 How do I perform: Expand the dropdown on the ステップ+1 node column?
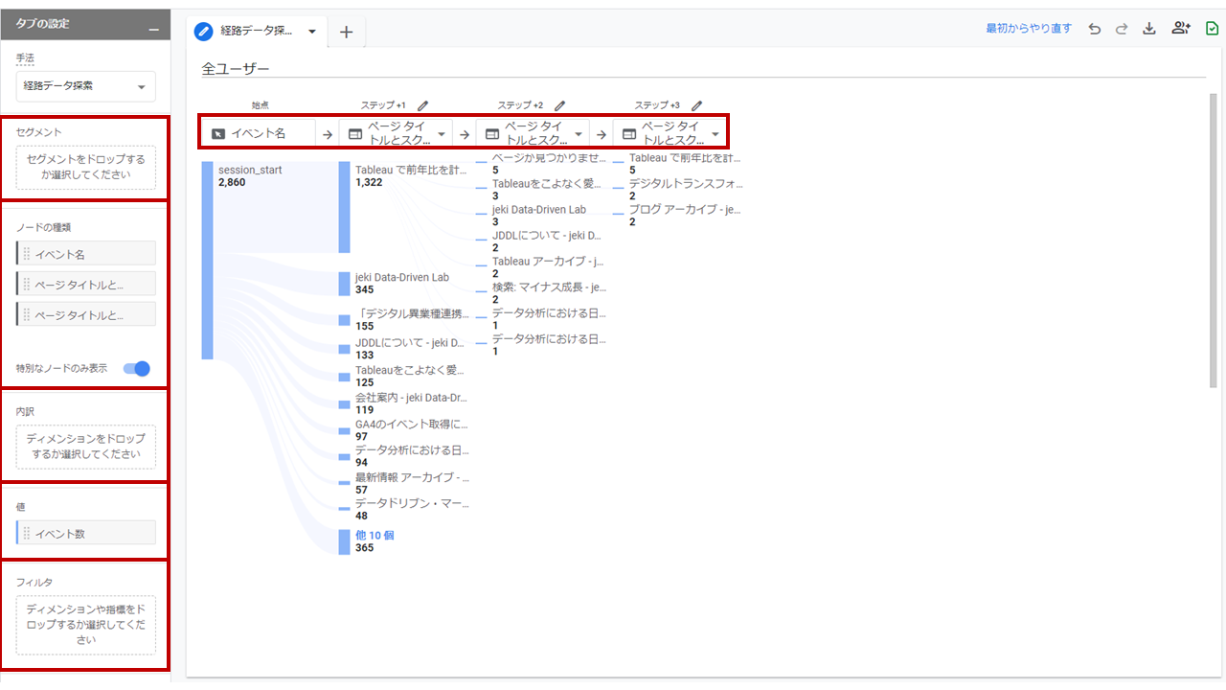point(443,131)
